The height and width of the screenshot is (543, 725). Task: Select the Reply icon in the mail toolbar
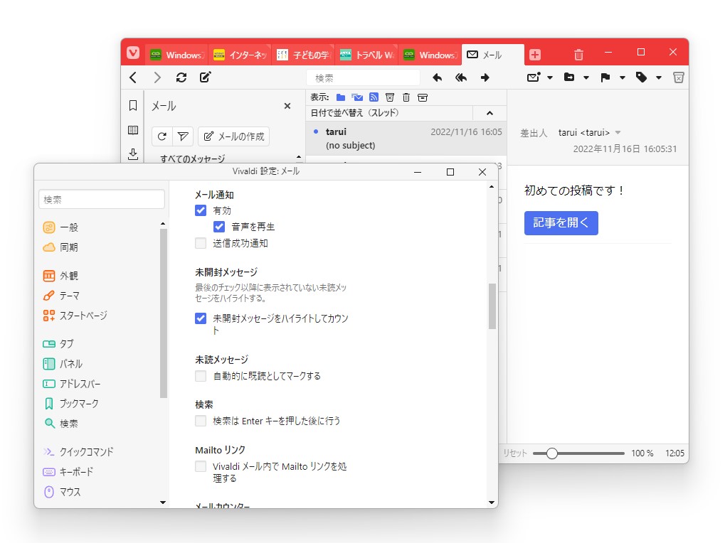[437, 77]
